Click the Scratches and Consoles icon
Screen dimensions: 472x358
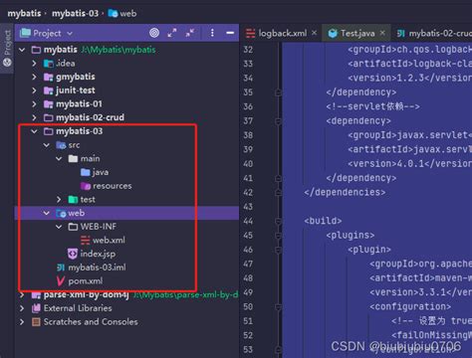tap(36, 322)
